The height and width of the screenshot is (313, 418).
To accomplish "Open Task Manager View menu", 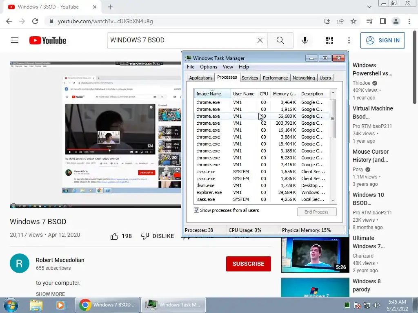I will click(228, 67).
